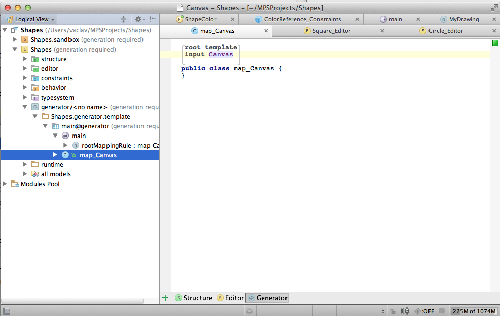Open the project panel gear settings menu
This screenshot has height=316, width=500.
(138, 19)
